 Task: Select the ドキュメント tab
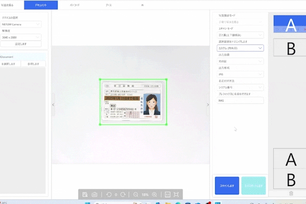pos(40,5)
